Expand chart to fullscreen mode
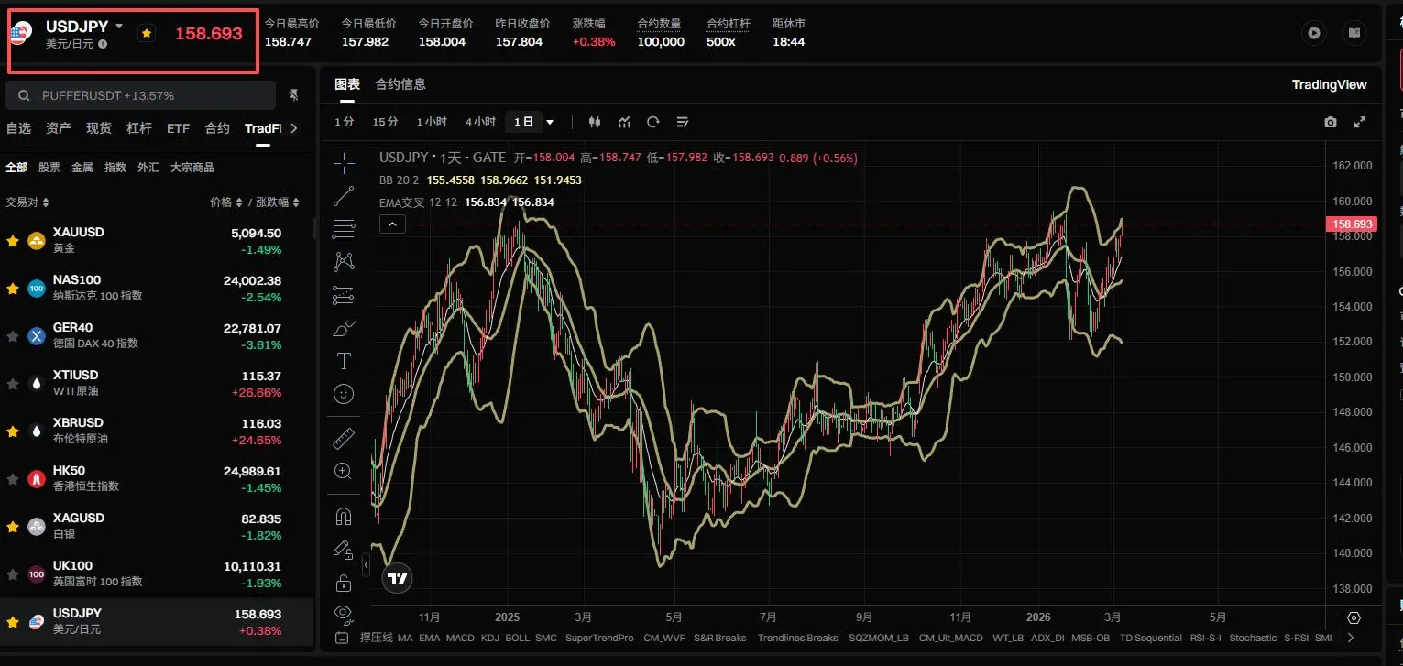Viewport: 1403px width, 666px height. pos(1360,122)
